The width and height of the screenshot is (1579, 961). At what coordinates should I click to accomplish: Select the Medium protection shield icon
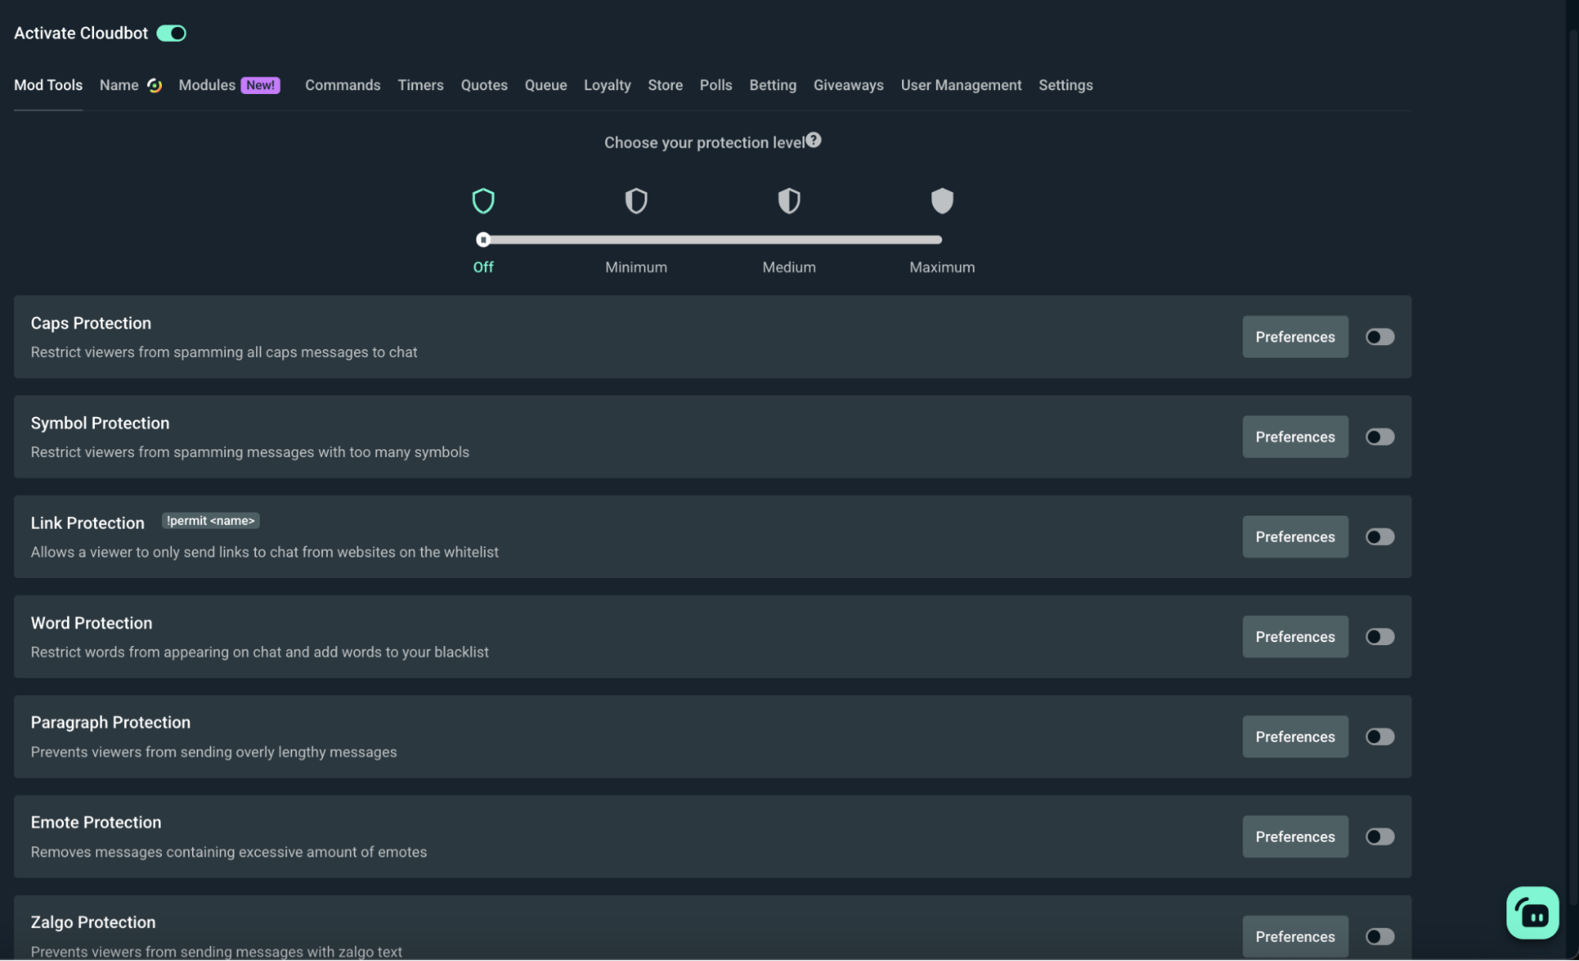tap(788, 201)
